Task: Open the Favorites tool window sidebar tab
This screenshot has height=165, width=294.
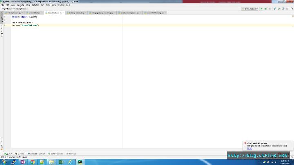Action: 2,144
